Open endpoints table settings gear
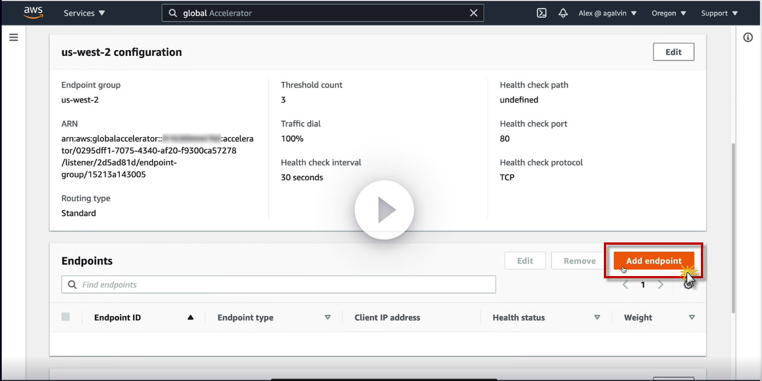762x381 pixels. point(688,283)
